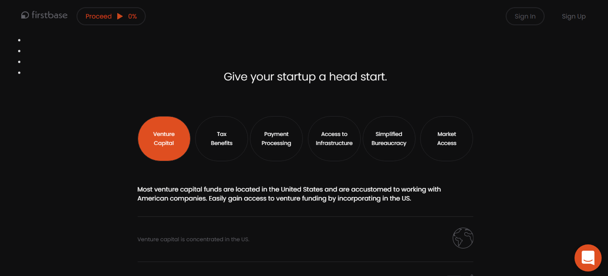
Task: Select the Venture Capital tab
Action: [164, 138]
